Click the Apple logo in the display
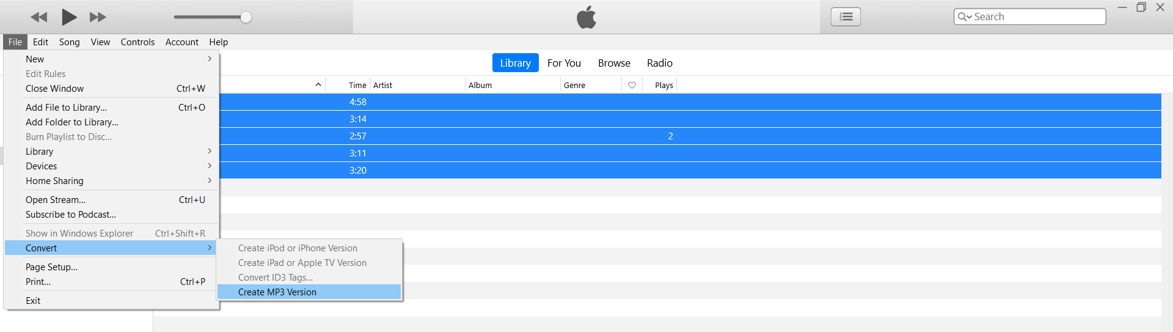Viewport: 1173px width, 332px height. pyautogui.click(x=586, y=17)
